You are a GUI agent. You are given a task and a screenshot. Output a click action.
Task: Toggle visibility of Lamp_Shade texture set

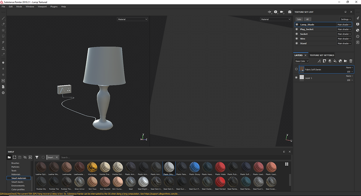coord(297,24)
